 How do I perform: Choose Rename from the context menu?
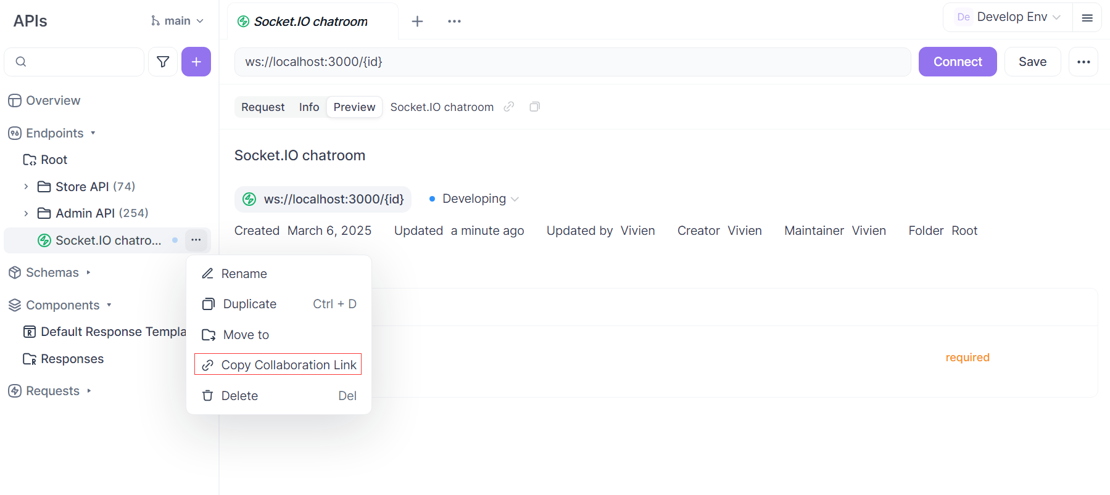coord(279,274)
